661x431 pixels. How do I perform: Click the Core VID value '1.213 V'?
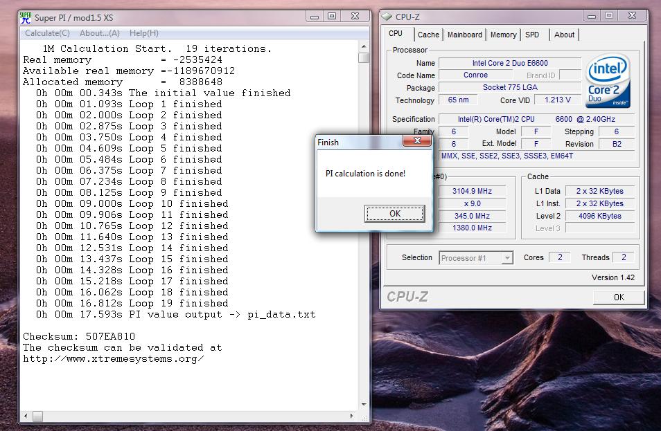tap(557, 100)
